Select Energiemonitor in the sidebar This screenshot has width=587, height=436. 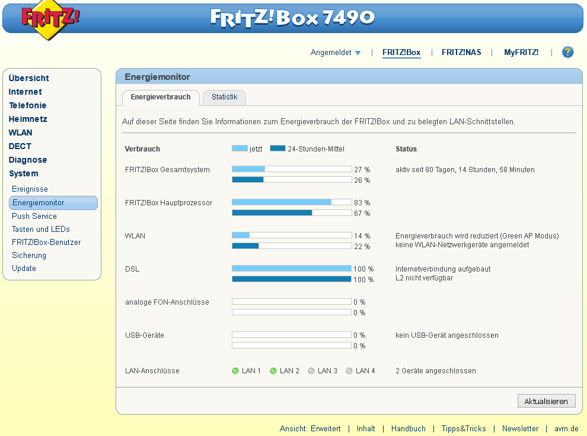53,203
